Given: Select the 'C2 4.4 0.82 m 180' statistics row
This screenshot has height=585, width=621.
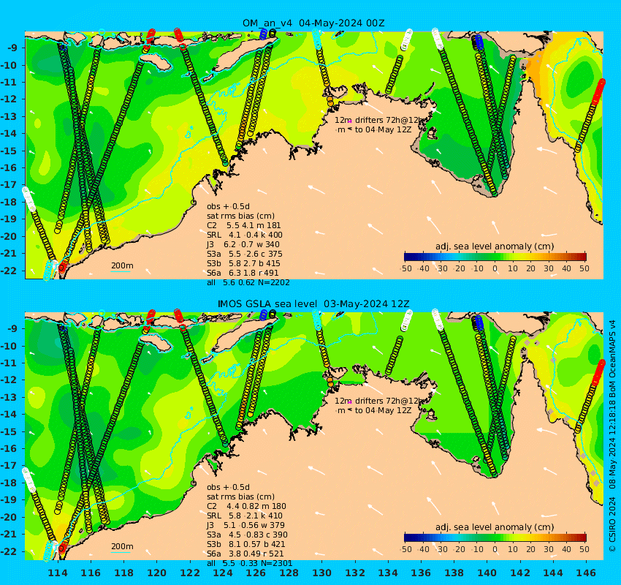Looking at the screenshot, I should pyautogui.click(x=246, y=506).
